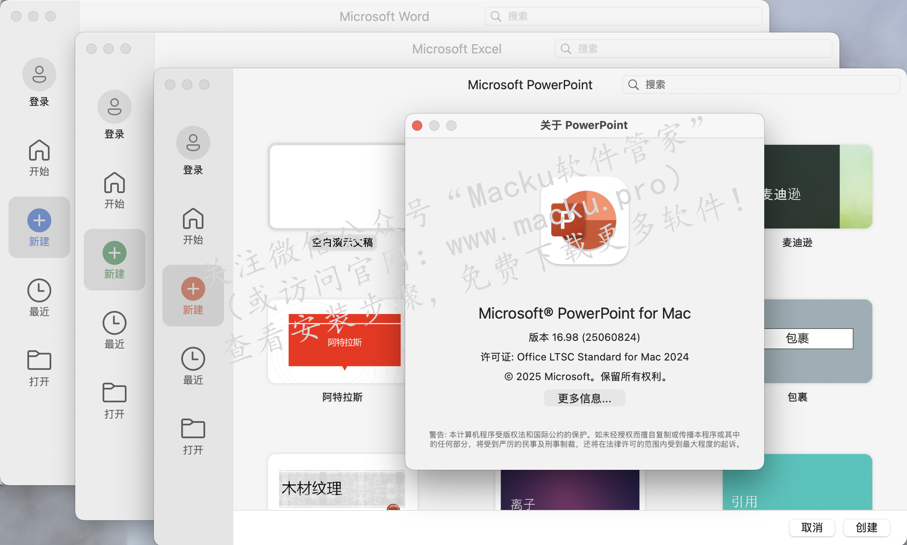This screenshot has width=907, height=545.
Task: Click the search magnifier in PowerPoint window
Action: (x=633, y=85)
